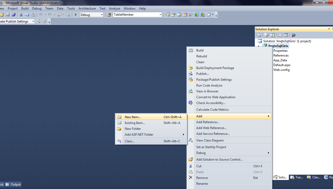Click the Redo arrow icon
The width and height of the screenshot is (333, 189).
click(x=50, y=15)
